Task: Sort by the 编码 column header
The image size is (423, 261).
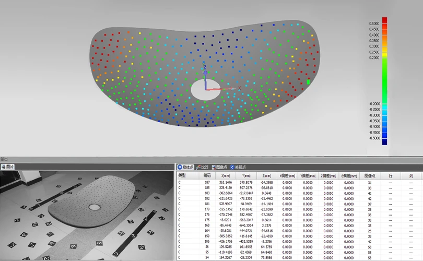Action: click(207, 175)
